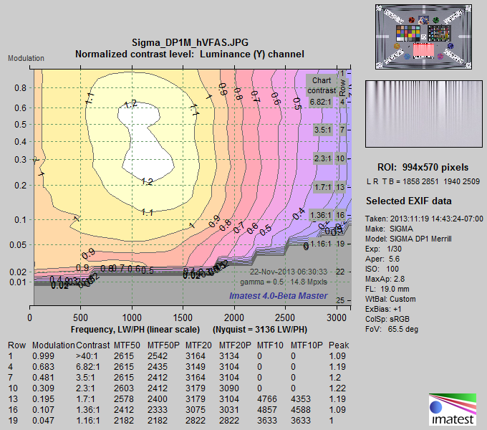Click the x-axis tick label 2000
This screenshot has width=487, height=430.
pos(234,317)
